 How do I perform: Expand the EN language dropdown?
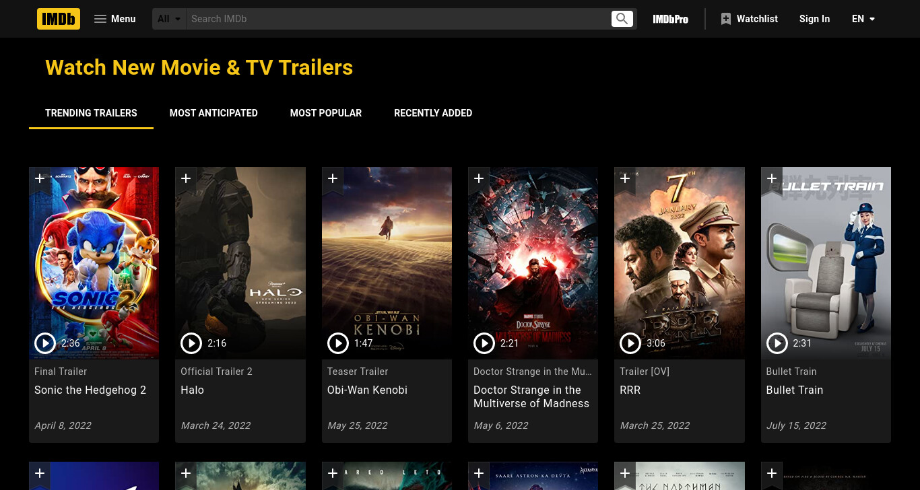click(x=863, y=19)
